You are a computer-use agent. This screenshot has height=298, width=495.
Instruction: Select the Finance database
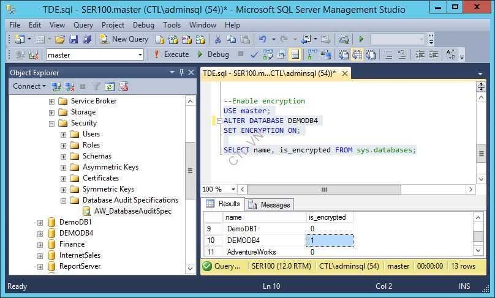pos(72,244)
